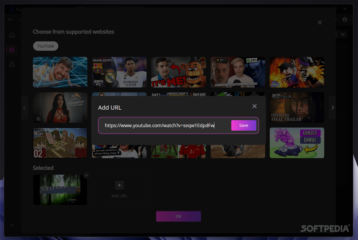Open the Ghost Dark pixel thumbnail

[x=297, y=143]
